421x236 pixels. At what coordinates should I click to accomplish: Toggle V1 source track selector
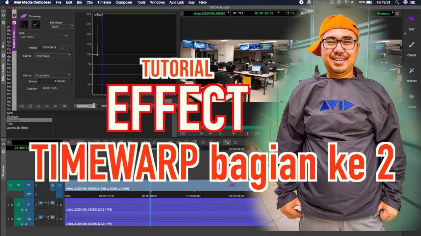click(19, 185)
